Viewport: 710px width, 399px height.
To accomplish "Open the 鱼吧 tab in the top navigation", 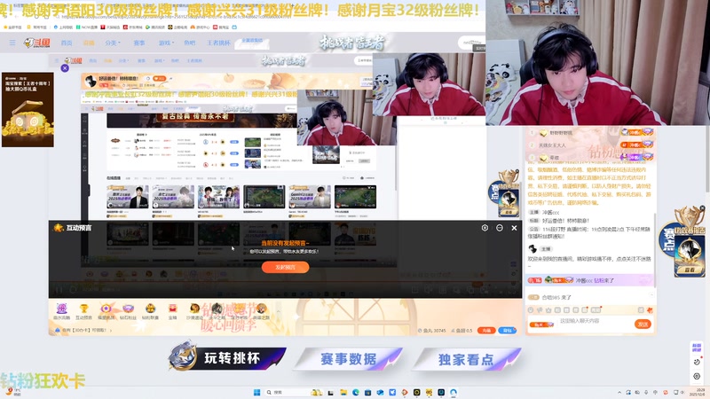I will pos(190,43).
